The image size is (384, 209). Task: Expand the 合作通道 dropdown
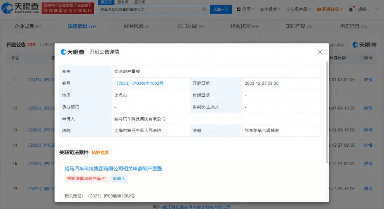[270, 9]
